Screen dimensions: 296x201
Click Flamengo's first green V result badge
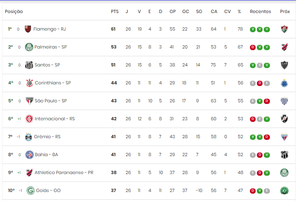[x=253, y=29]
